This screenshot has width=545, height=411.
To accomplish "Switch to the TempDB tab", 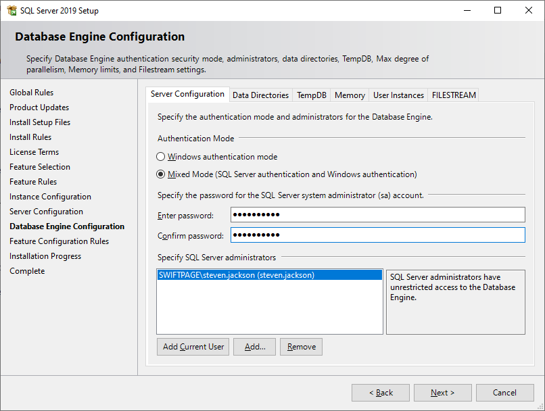I will pyautogui.click(x=312, y=95).
